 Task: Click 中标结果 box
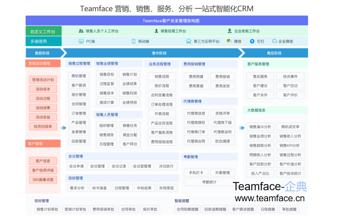[144, 188]
